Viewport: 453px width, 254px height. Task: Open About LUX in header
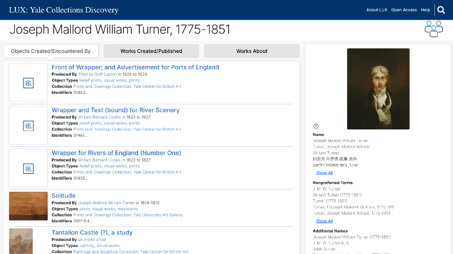point(377,10)
